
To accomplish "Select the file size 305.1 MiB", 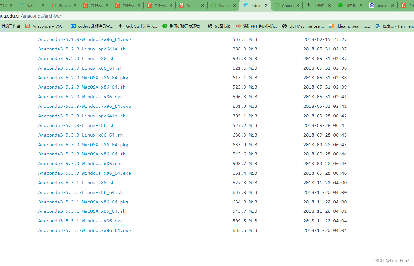I will pyautogui.click(x=245, y=116).
